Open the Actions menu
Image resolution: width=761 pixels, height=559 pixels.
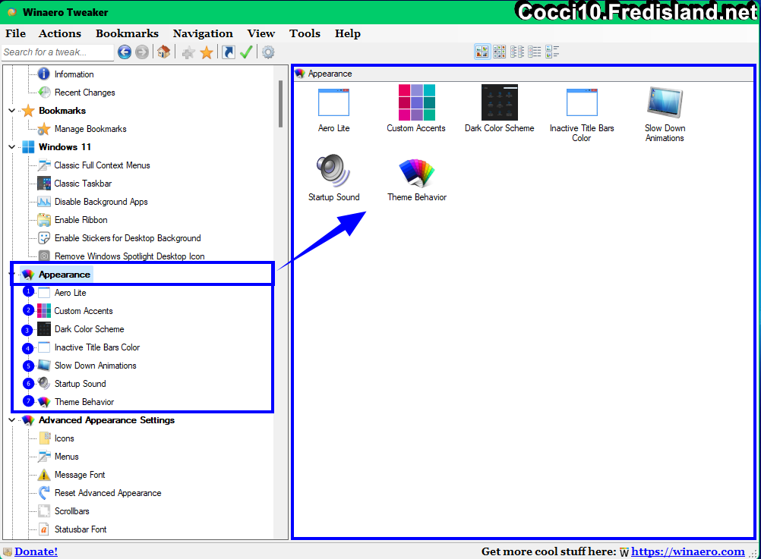point(60,33)
